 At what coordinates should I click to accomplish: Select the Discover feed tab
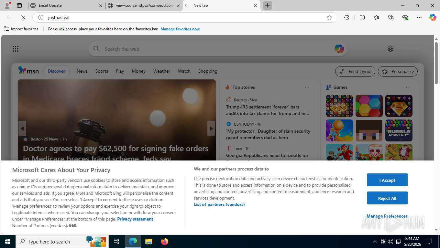(57, 71)
